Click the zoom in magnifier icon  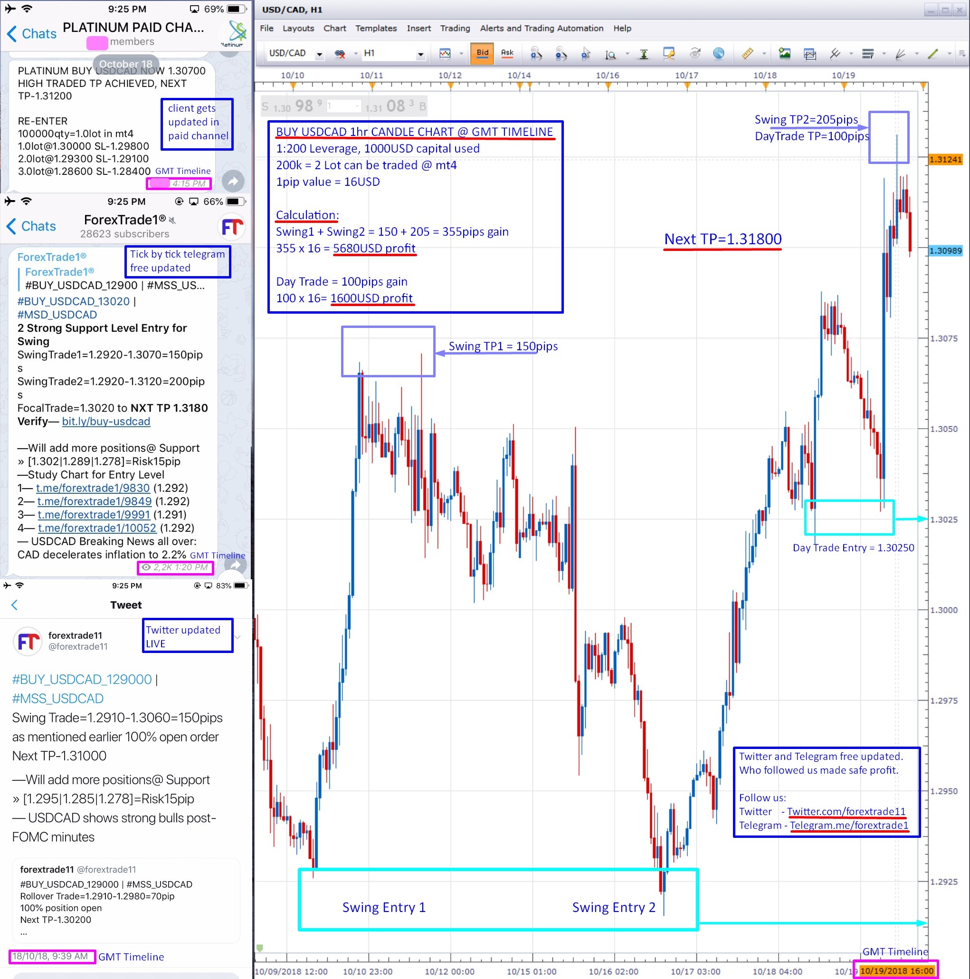click(x=536, y=53)
